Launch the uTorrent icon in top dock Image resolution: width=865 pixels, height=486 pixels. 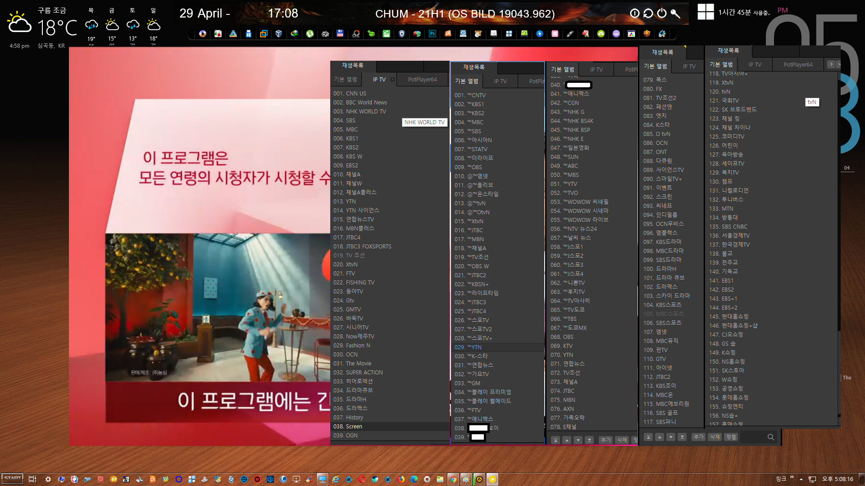tap(310, 34)
